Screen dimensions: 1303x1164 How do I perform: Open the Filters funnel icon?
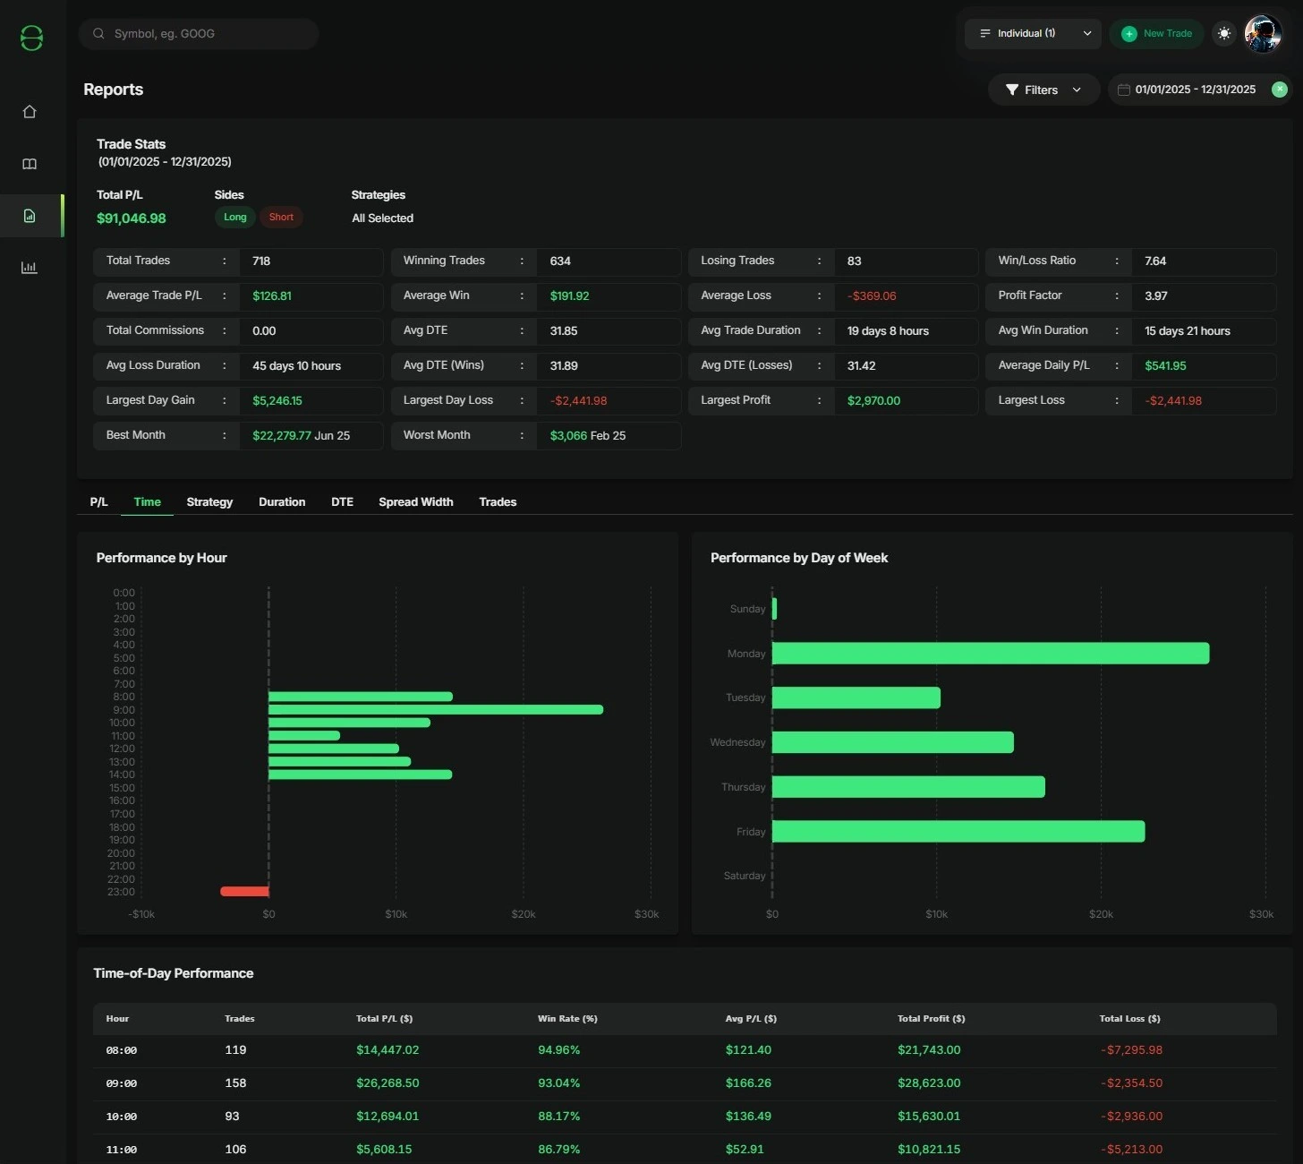point(1012,90)
